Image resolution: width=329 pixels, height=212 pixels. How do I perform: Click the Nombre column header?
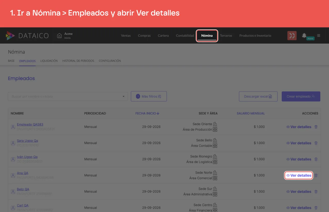tap(17, 113)
